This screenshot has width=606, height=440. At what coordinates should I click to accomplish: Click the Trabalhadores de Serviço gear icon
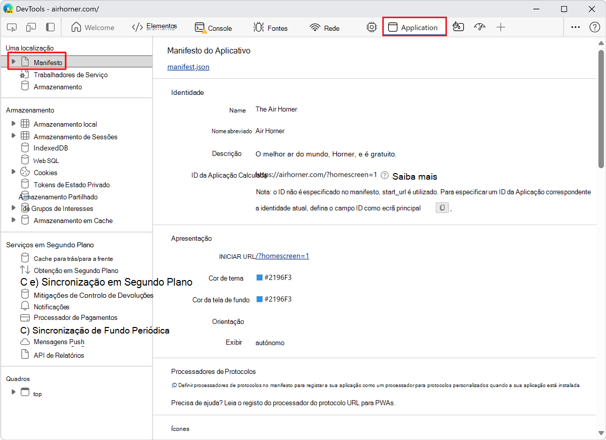pos(24,75)
